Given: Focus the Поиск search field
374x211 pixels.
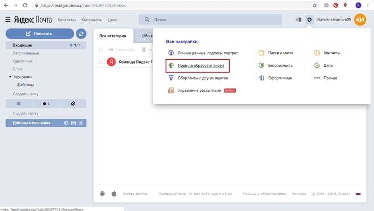Looking at the screenshot, I should coord(210,20).
